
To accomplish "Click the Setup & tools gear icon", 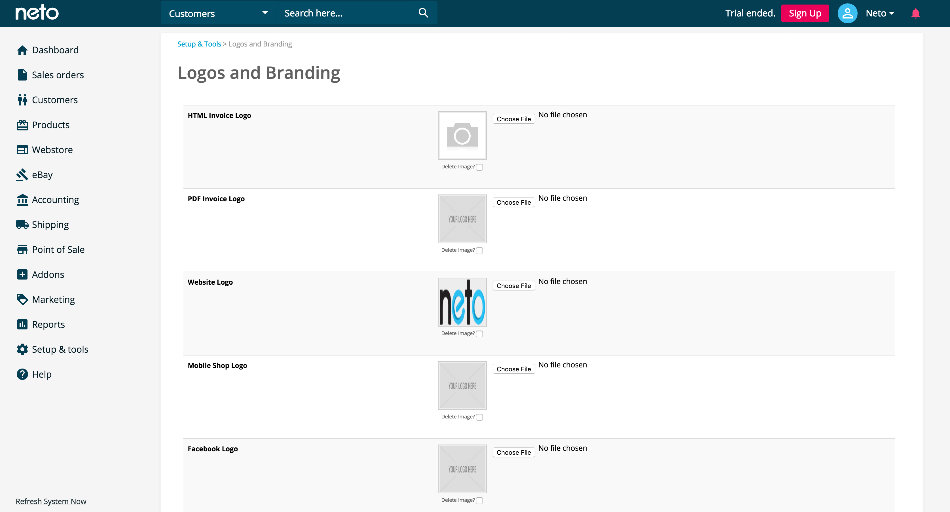I will click(22, 349).
